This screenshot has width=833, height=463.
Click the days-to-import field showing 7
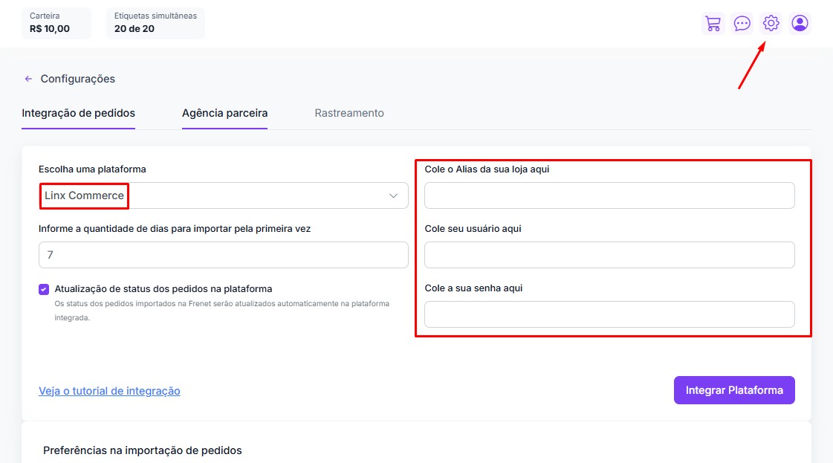point(223,255)
